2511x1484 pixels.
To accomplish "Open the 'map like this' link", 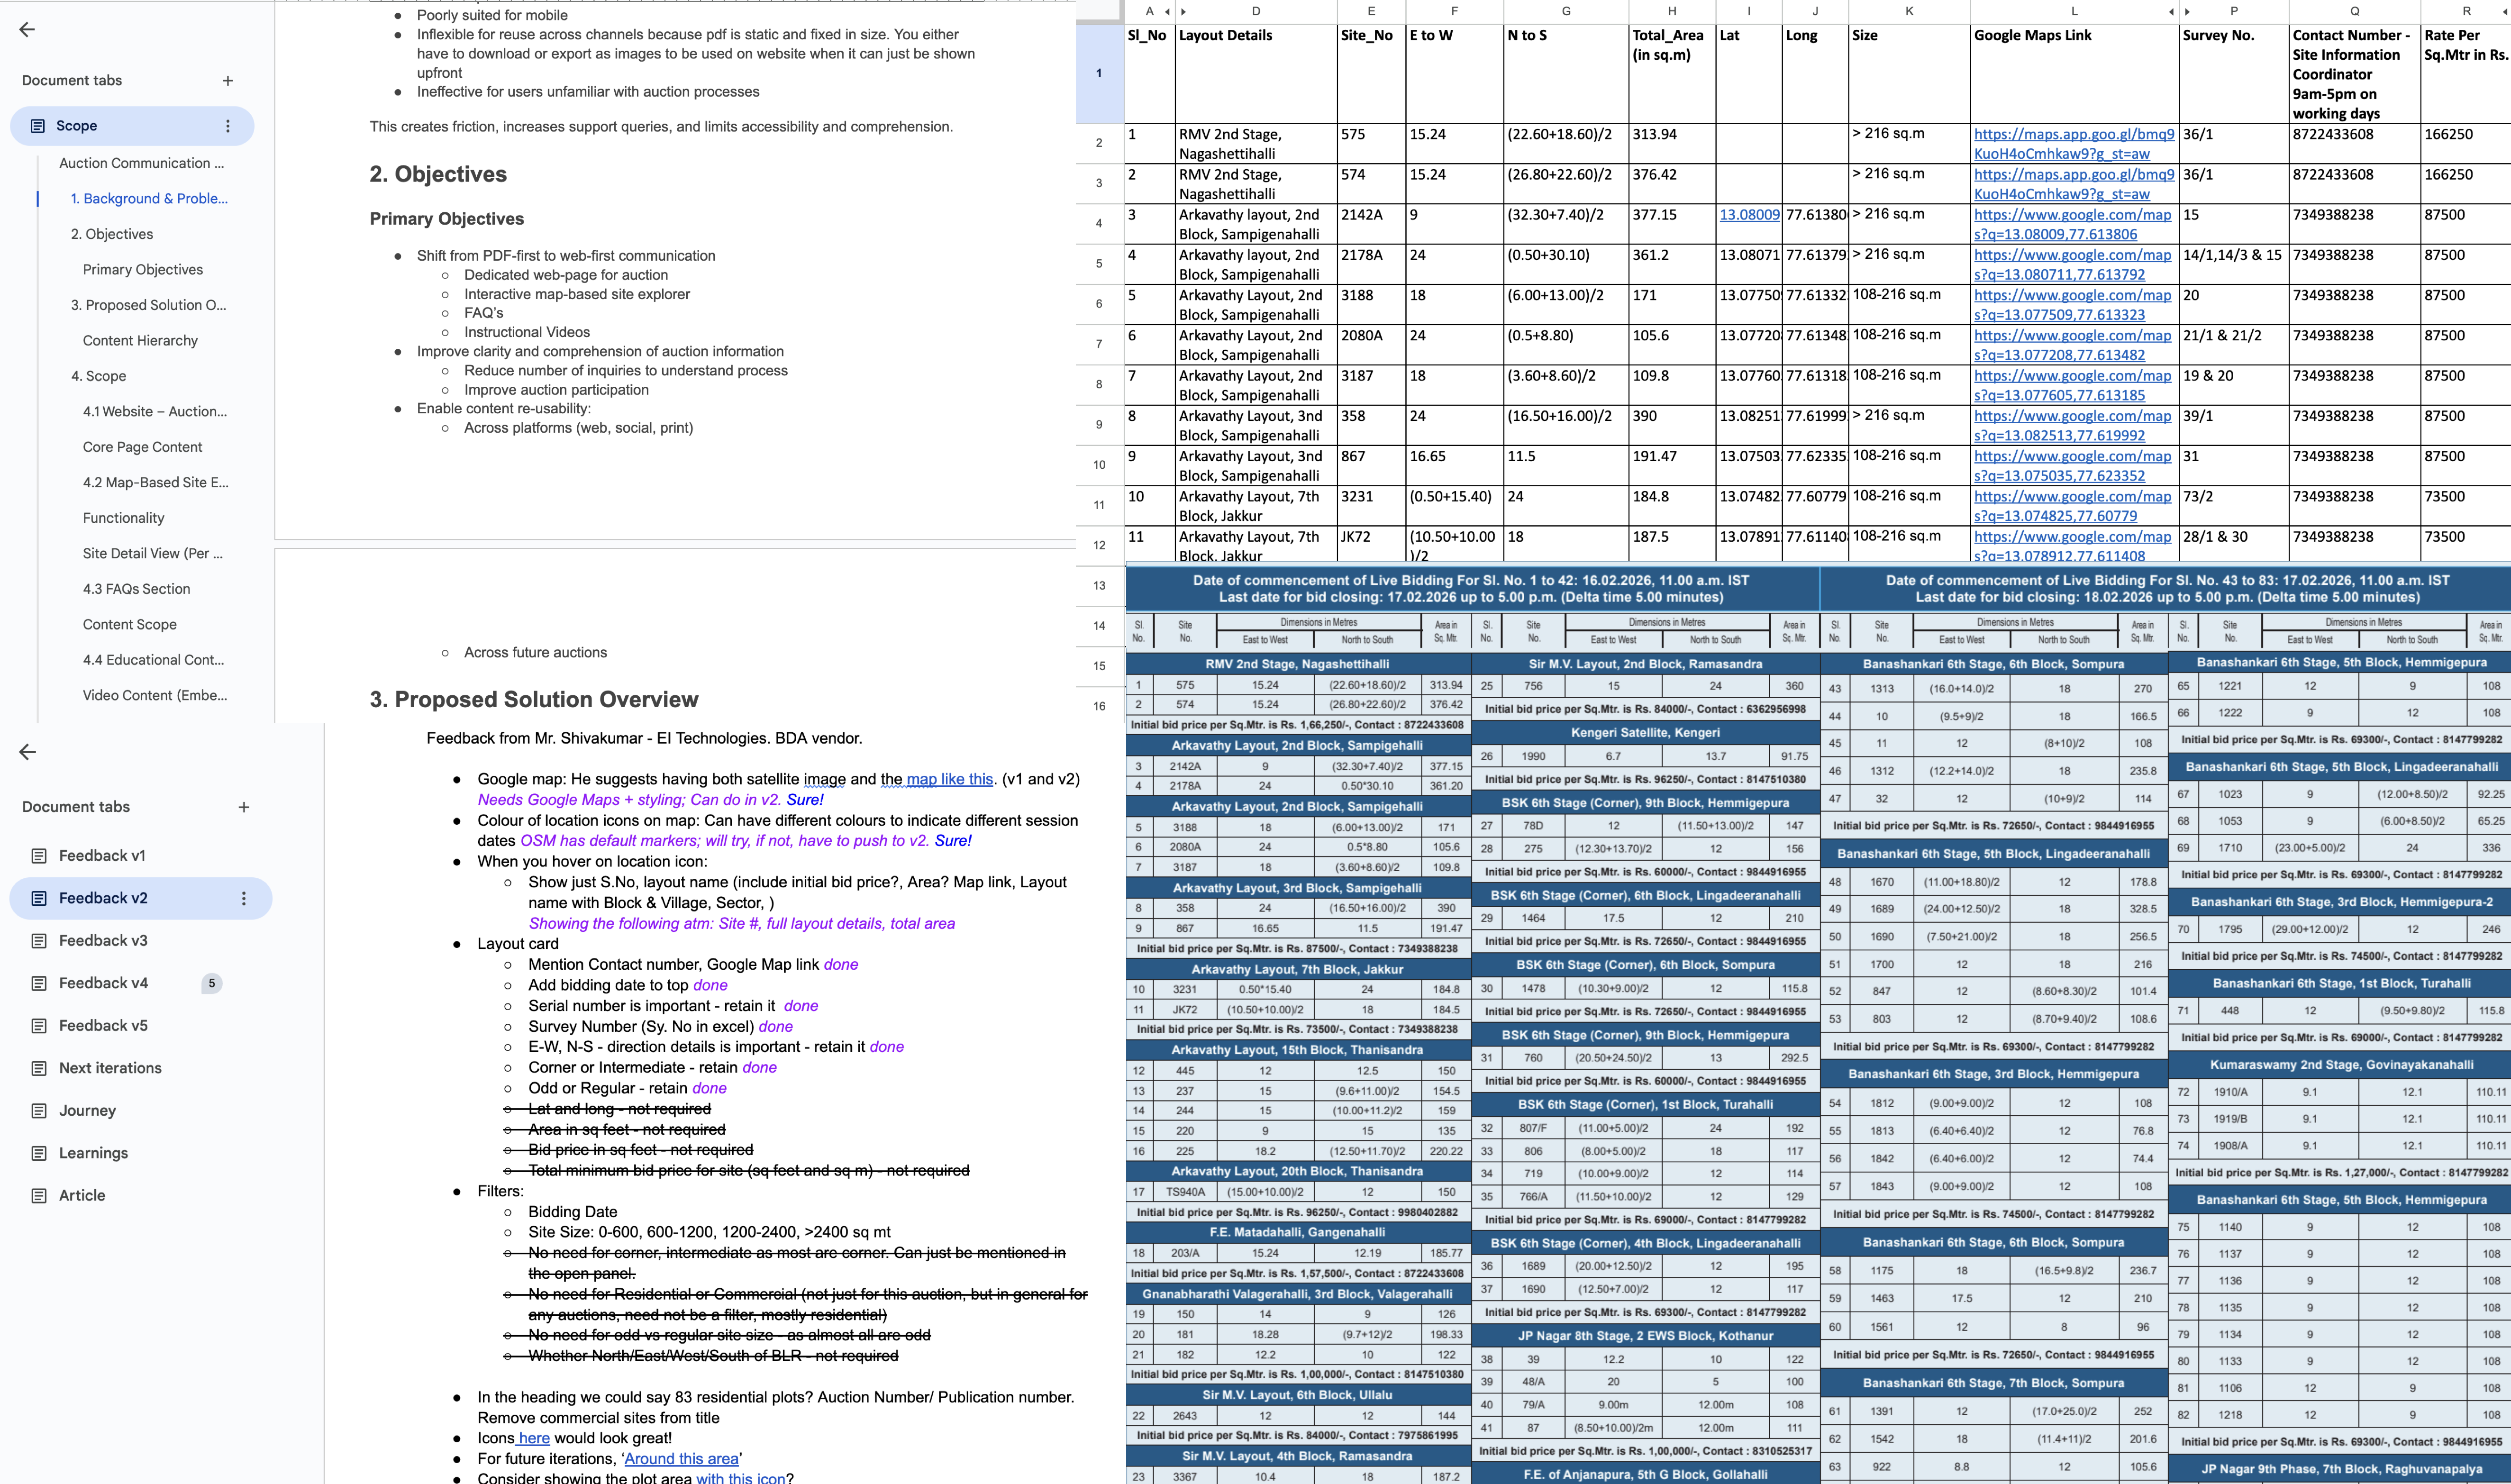I will click(x=949, y=779).
